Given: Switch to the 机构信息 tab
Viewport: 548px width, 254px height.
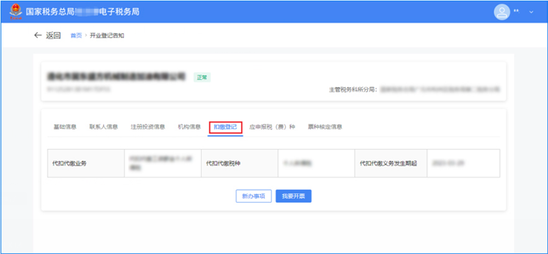Looking at the screenshot, I should (x=189, y=127).
